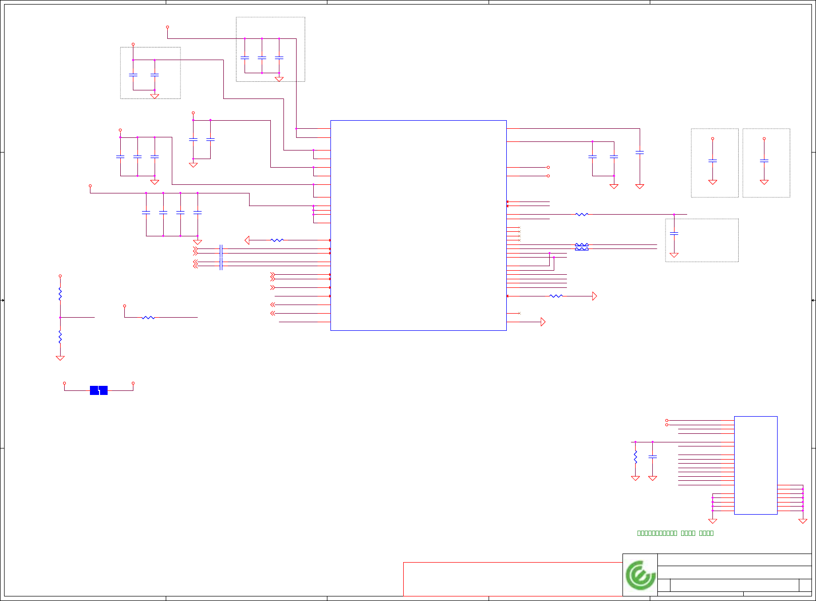Select the solid blue solder jumper symbol

pyautogui.click(x=99, y=390)
